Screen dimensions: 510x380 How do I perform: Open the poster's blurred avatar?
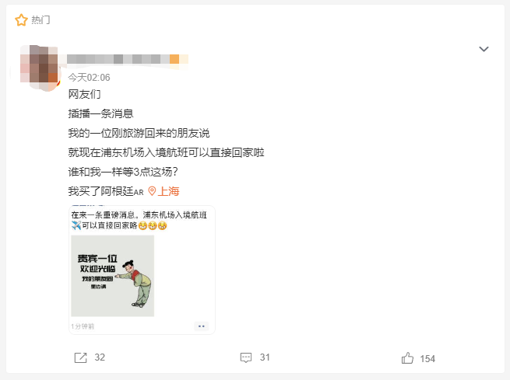tap(39, 68)
